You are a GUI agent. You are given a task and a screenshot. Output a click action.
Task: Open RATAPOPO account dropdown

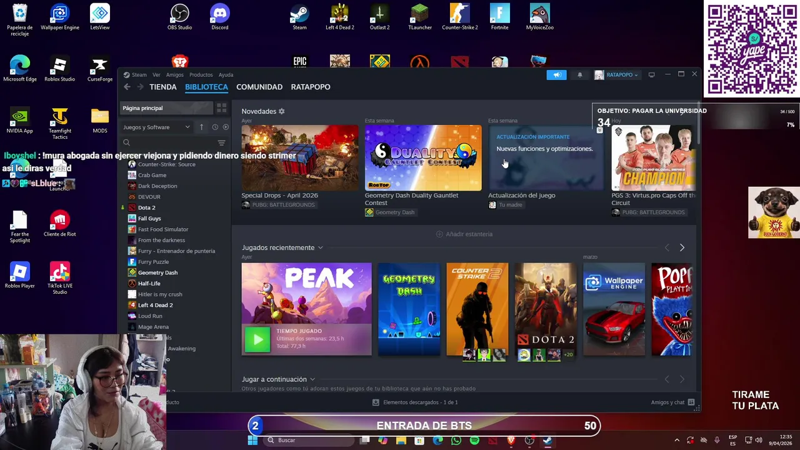click(616, 75)
